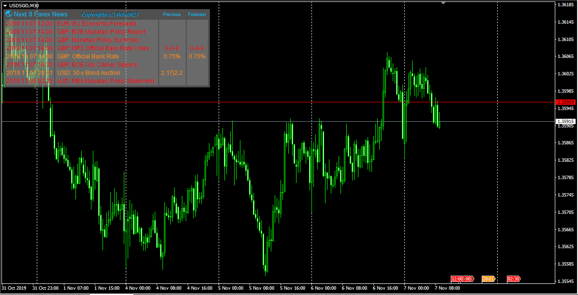Click the Previous value 2.17|2.2
578x295 pixels.
point(172,73)
